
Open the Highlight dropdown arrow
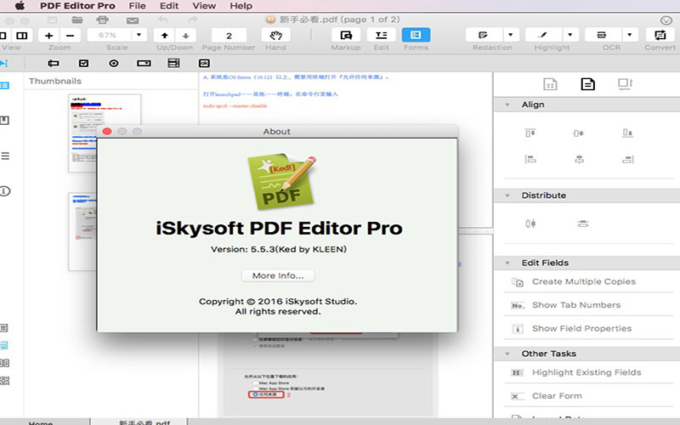[570, 35]
